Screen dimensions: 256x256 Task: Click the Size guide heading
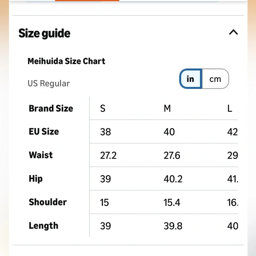(x=44, y=34)
